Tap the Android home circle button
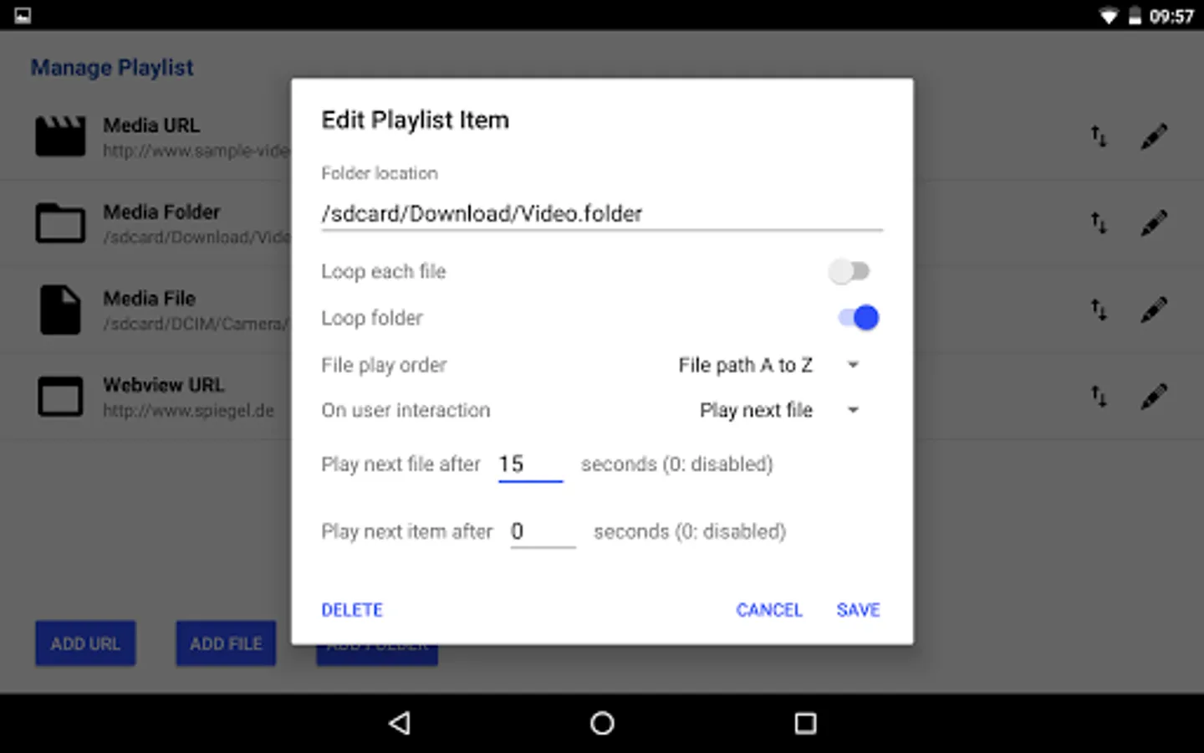This screenshot has width=1204, height=753. [x=602, y=723]
